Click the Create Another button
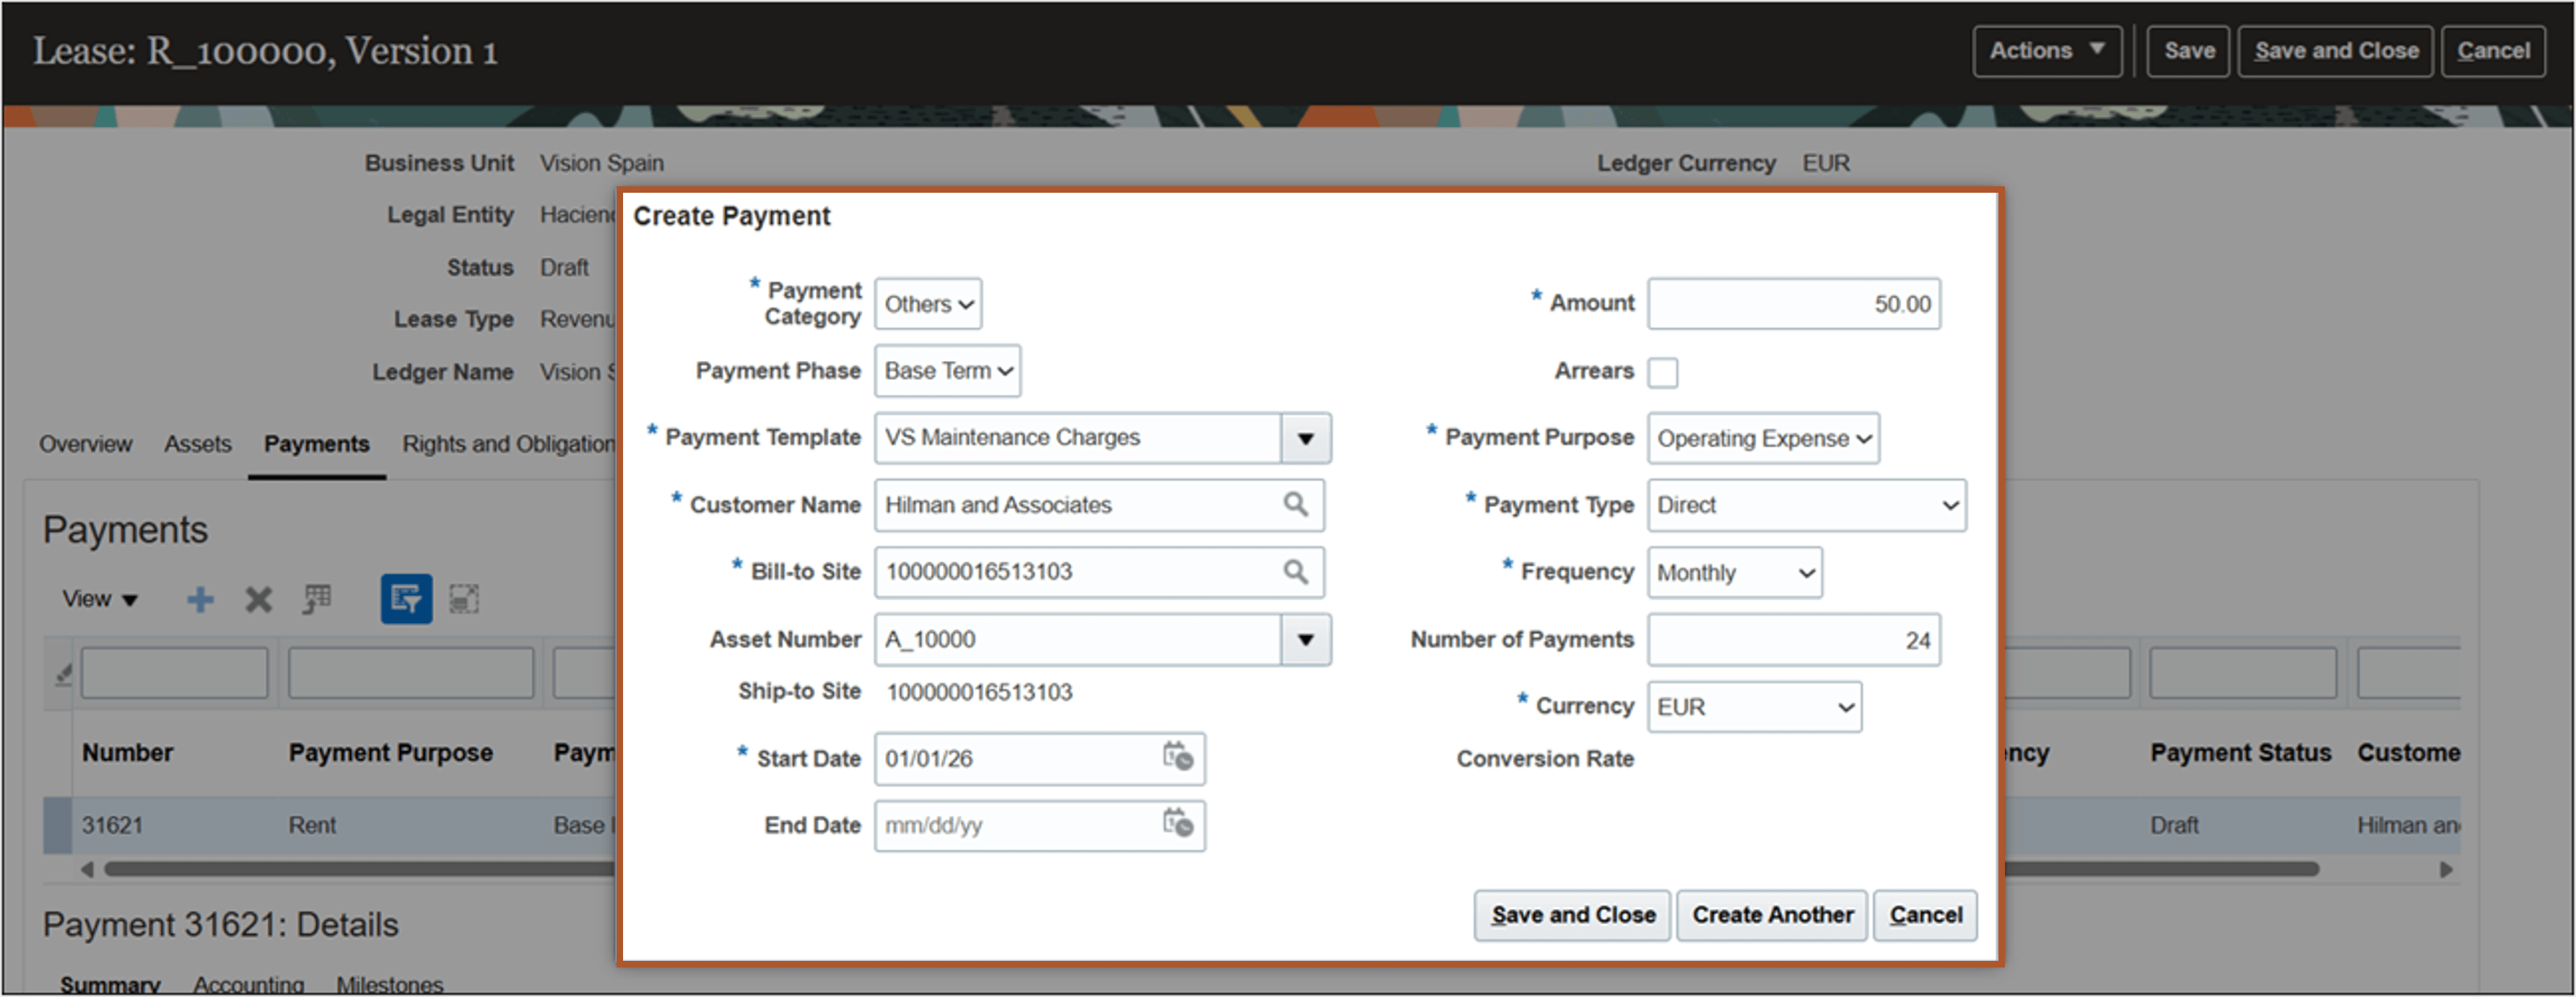 (x=1771, y=914)
